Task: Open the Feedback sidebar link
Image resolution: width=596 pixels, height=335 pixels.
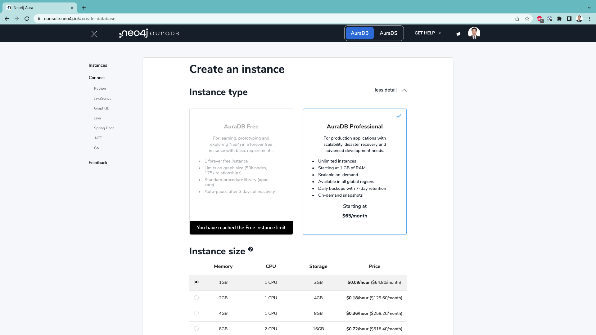Action: click(x=98, y=163)
